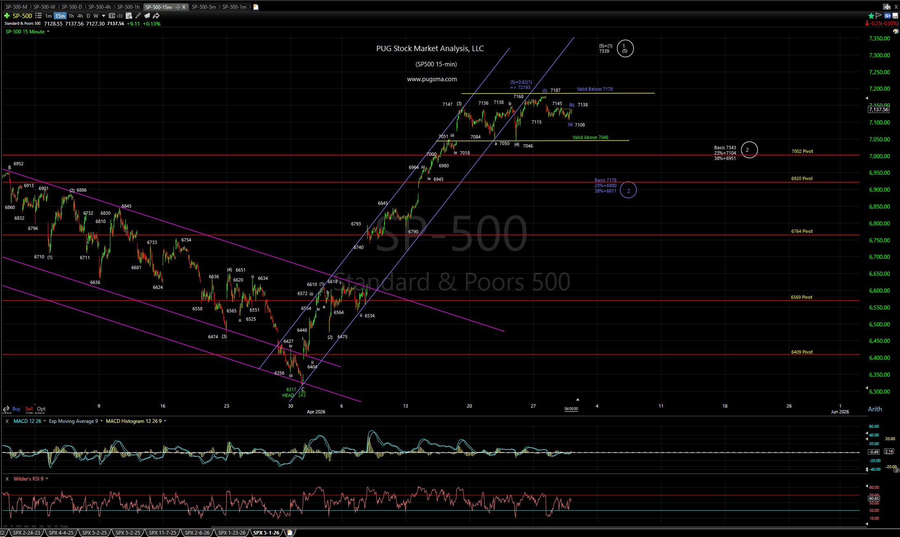Expand the MACD Histogram 12 26 9 dropdown

[166, 421]
